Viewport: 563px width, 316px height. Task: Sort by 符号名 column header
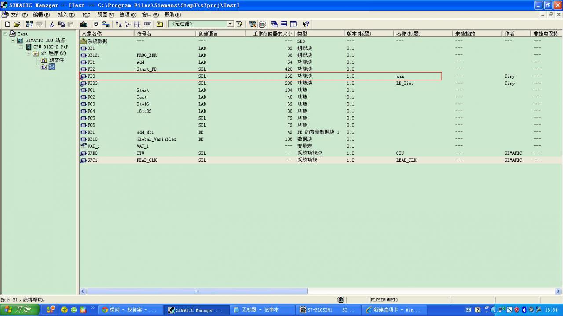pyautogui.click(x=165, y=33)
